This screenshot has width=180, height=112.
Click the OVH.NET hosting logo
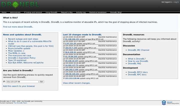point(170,103)
